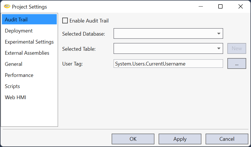Show the General settings page

pos(13,64)
